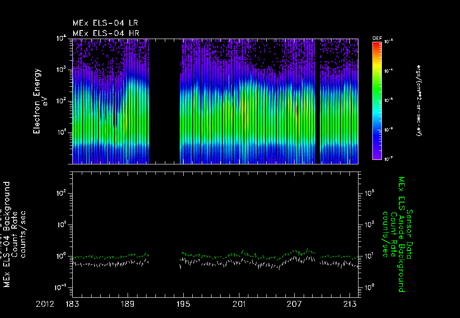
Task: Click the 10^2 tick label on Electron Energy axis
Action: click(61, 101)
